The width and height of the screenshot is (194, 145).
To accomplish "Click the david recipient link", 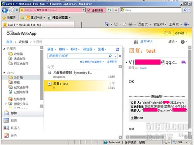I will [x=143, y=68].
